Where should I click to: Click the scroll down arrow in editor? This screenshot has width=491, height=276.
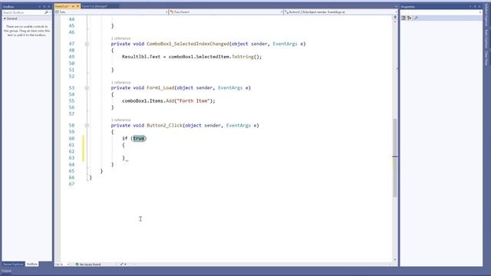395,260
